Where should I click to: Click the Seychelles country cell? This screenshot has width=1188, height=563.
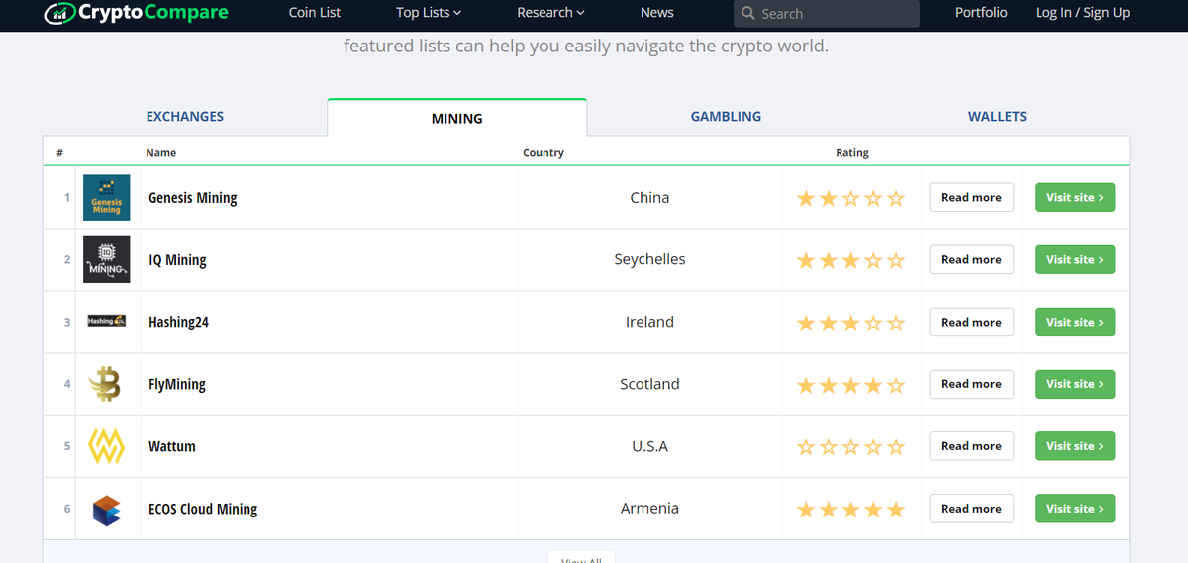click(649, 259)
